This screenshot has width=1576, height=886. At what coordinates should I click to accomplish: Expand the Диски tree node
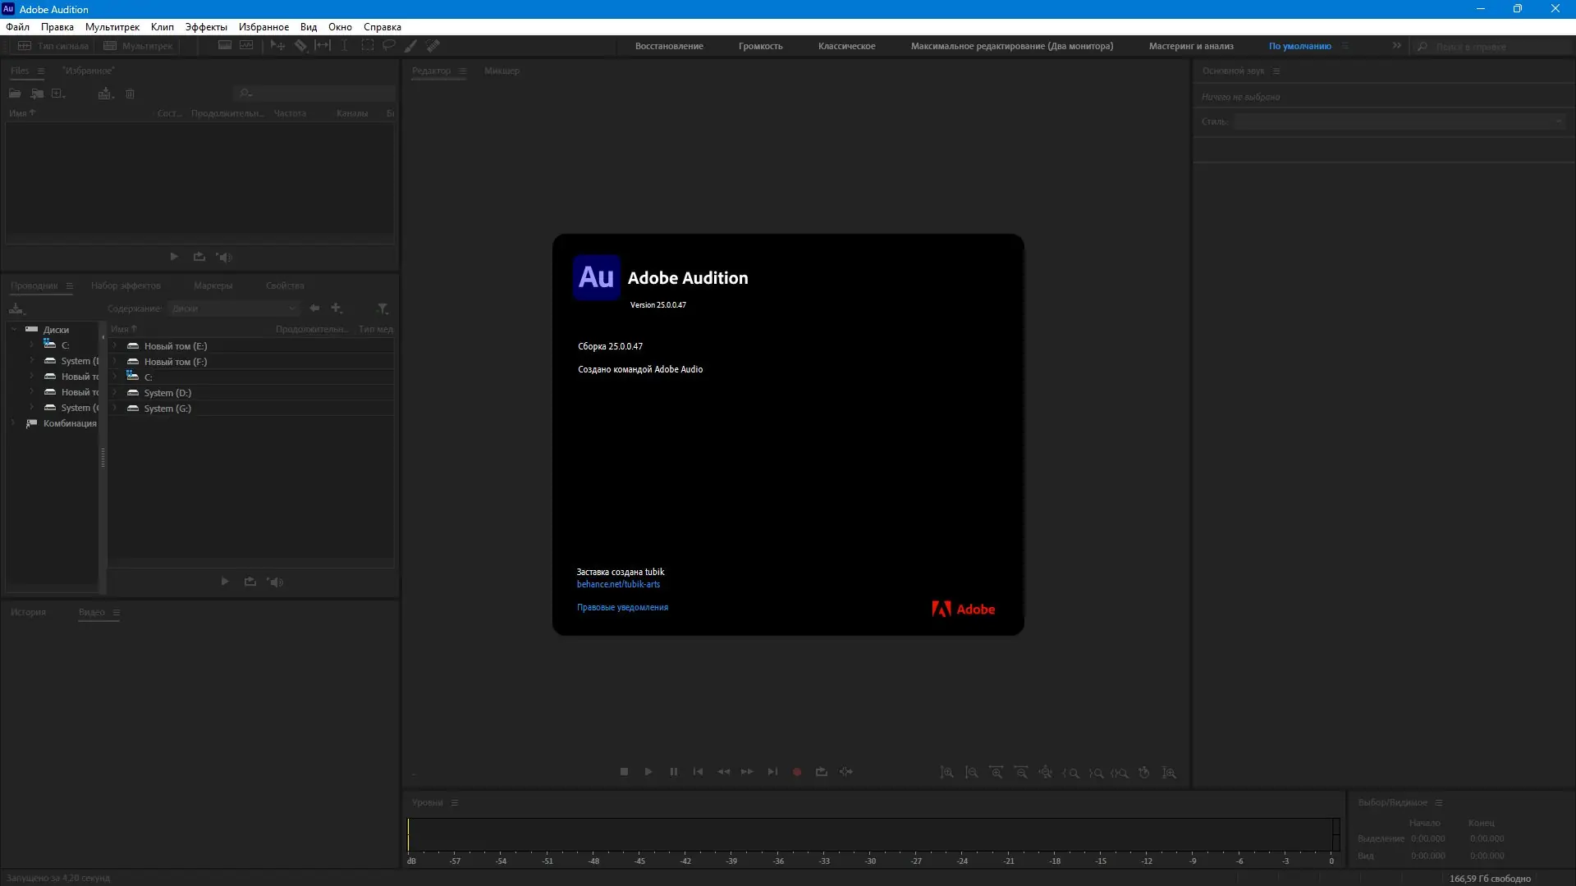14,330
